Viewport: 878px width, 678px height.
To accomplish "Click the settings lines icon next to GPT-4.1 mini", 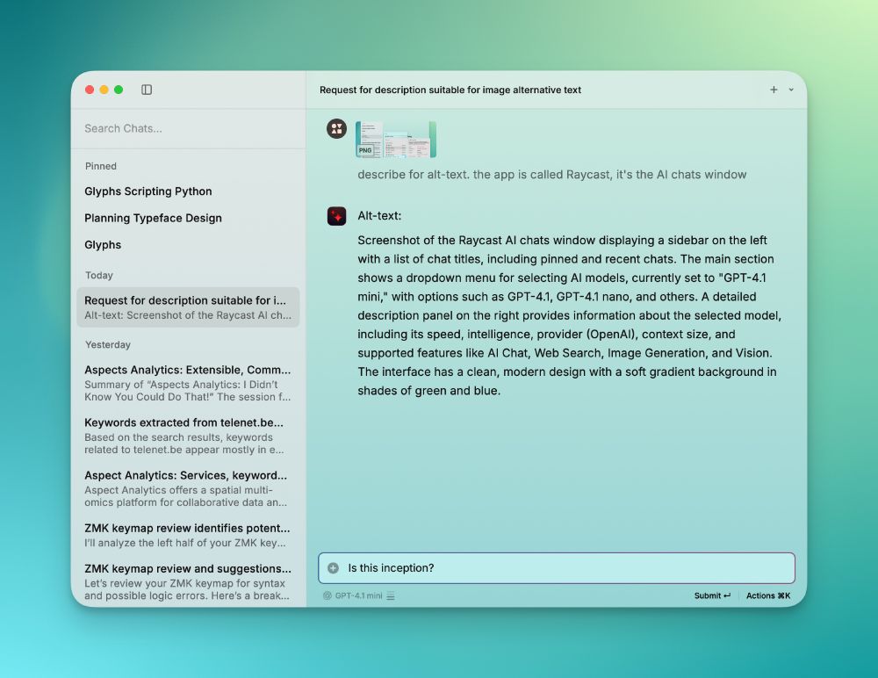I will pos(391,595).
